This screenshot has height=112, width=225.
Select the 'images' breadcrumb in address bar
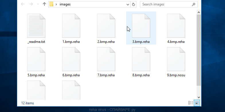coord(65,4)
